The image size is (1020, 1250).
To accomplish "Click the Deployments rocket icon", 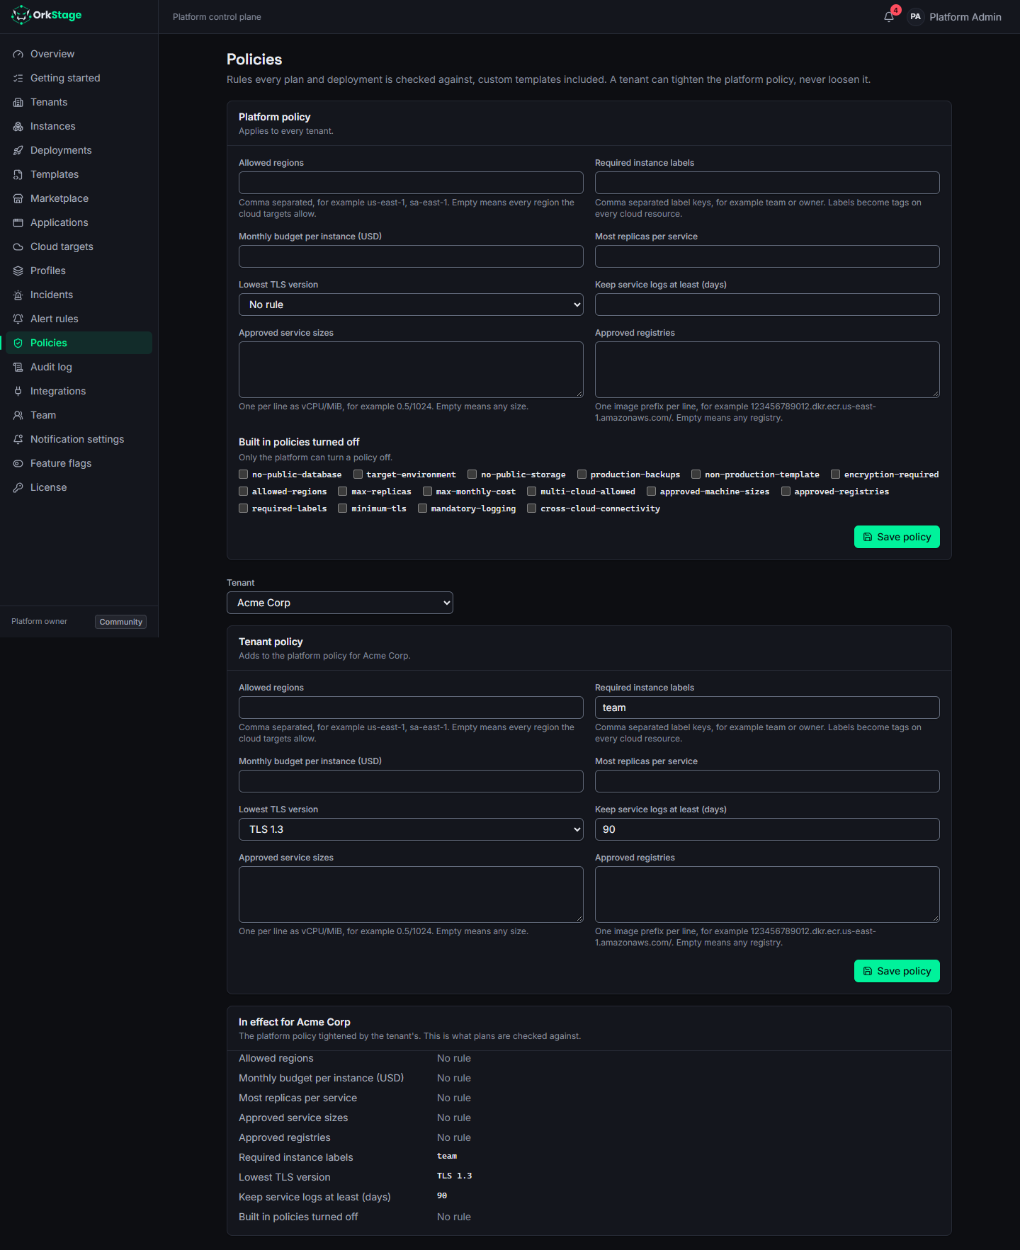I will pyautogui.click(x=18, y=150).
